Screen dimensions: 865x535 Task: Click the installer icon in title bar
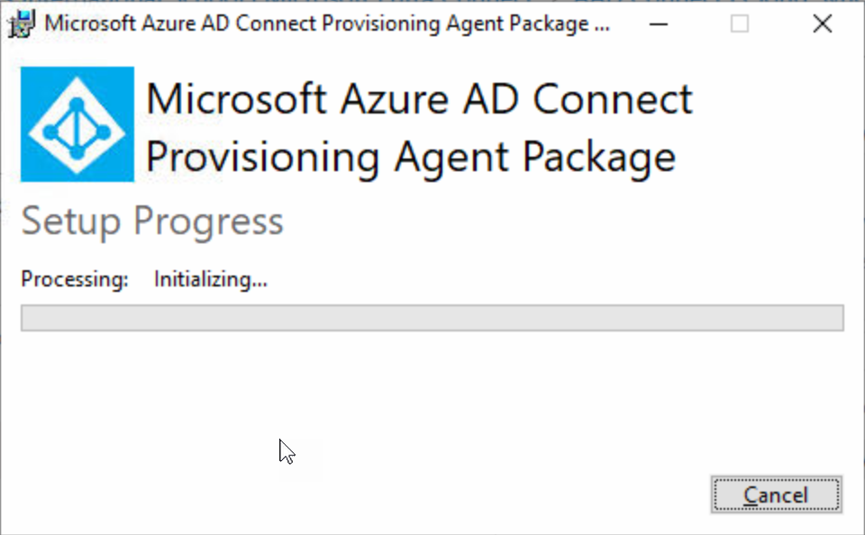click(x=22, y=23)
